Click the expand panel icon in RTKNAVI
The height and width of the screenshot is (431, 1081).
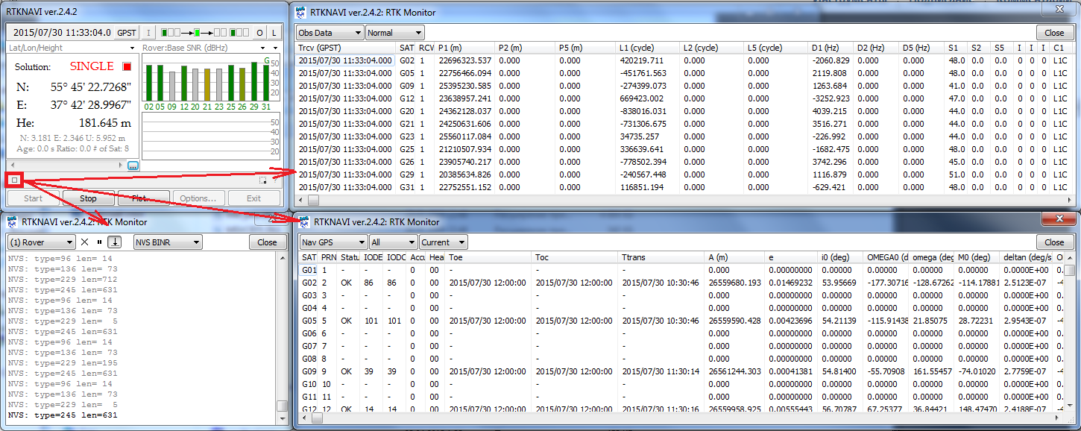pyautogui.click(x=262, y=180)
